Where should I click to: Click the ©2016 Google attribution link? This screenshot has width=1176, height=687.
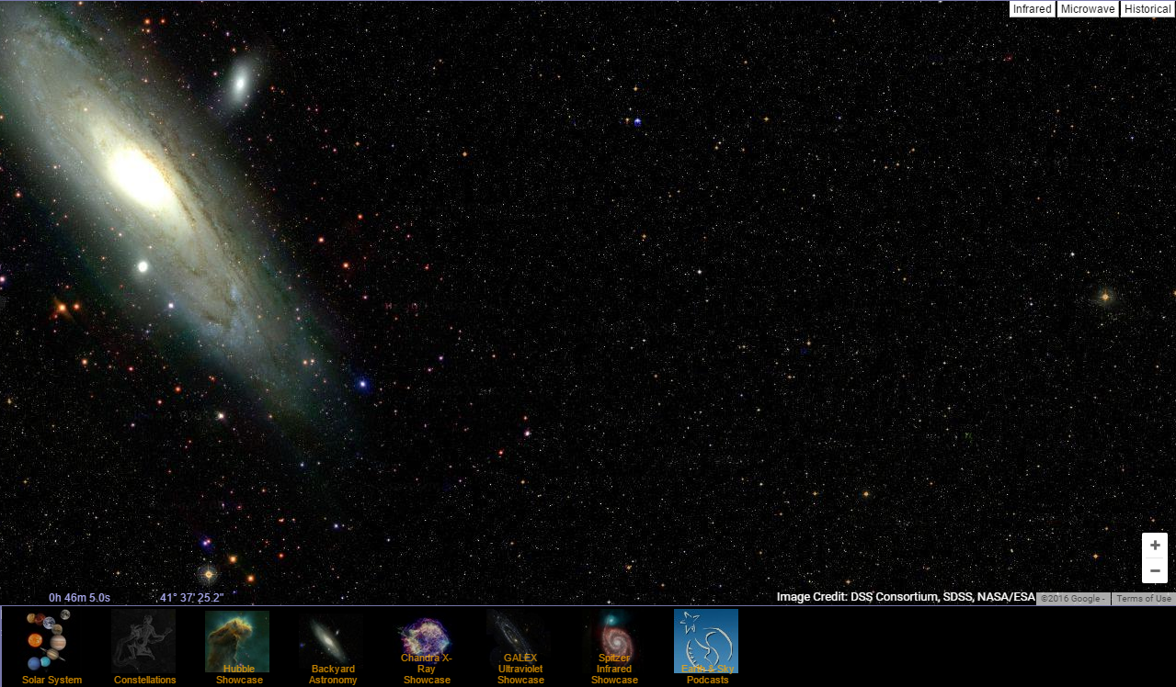tap(1072, 598)
